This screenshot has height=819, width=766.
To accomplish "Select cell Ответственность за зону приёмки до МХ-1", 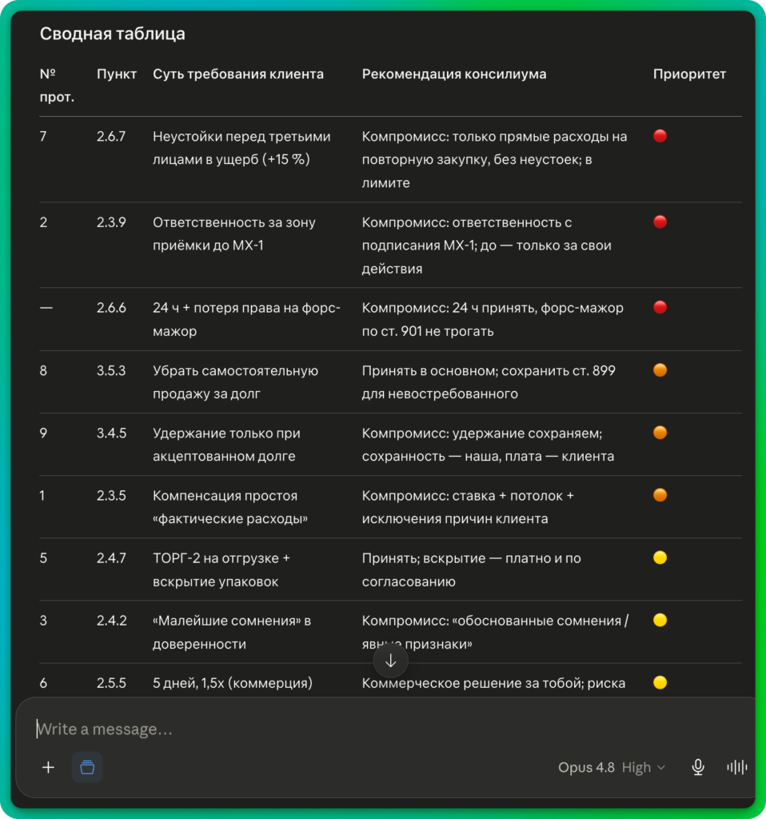I will (234, 234).
